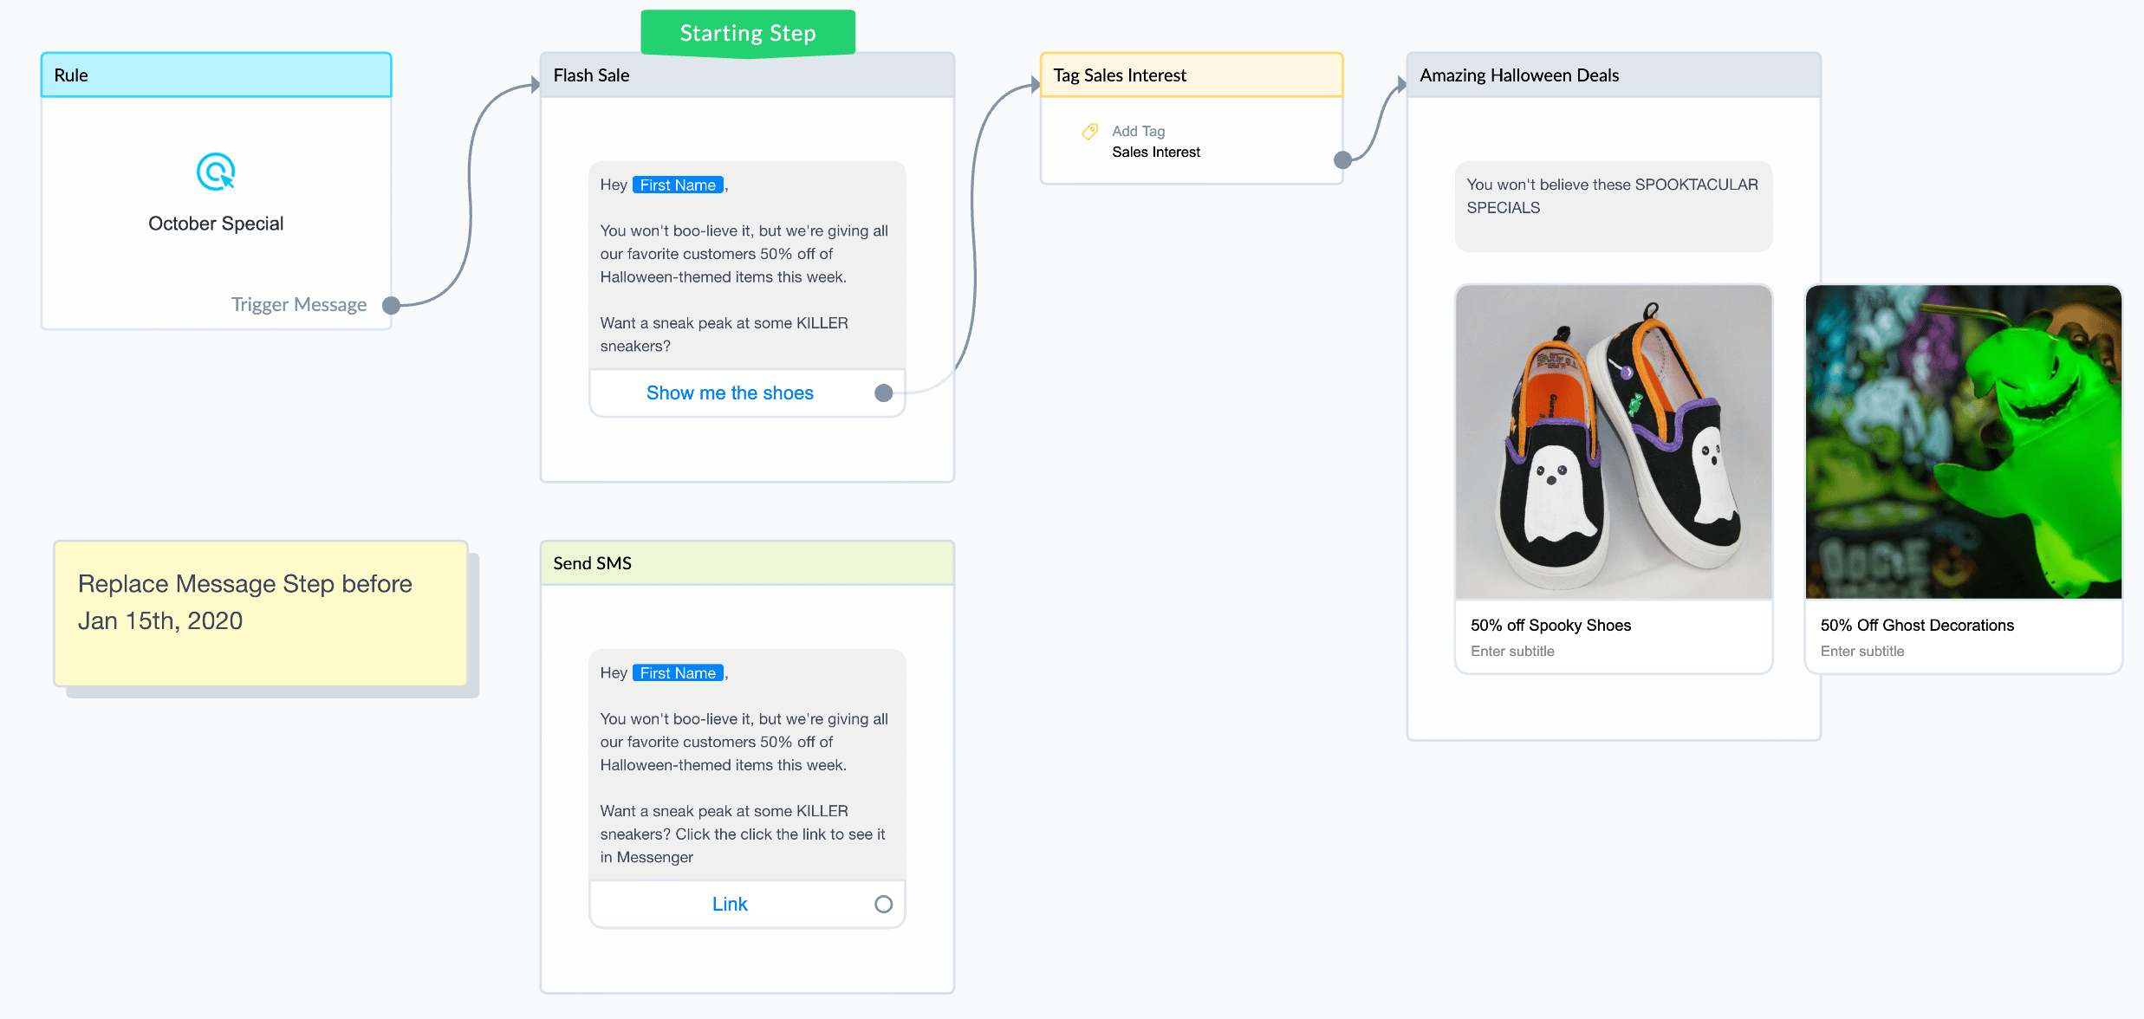Click the arrowhead entering Tag Sales Interest
Viewport: 2144px width, 1019px height.
1036,84
